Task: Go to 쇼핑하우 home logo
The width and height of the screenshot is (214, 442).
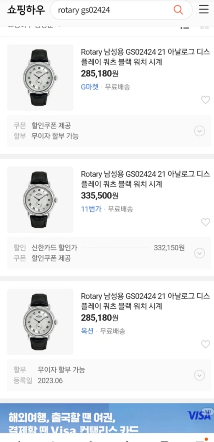Action: click(x=26, y=10)
